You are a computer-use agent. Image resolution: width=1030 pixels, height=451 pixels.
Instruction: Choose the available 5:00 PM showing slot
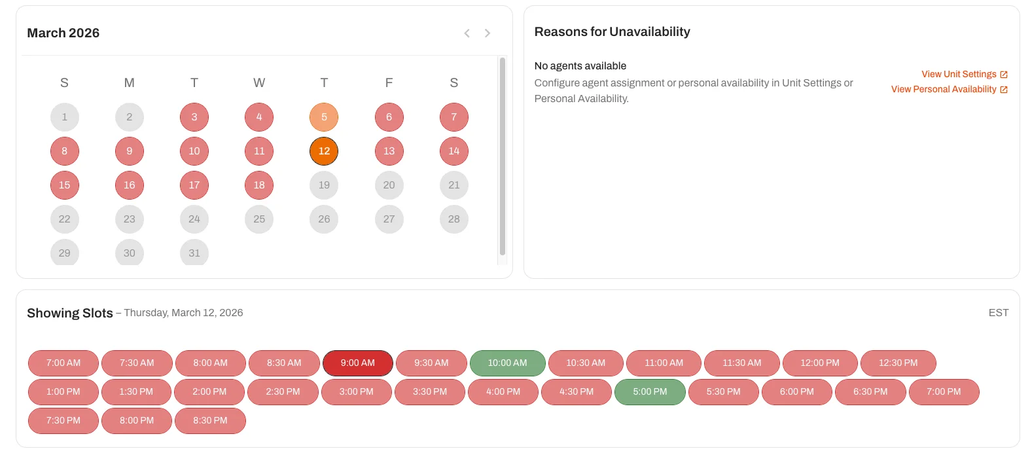coord(650,392)
